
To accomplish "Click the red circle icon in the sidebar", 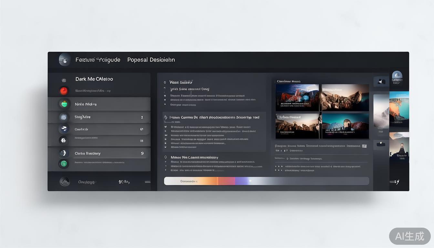I will coord(64,91).
